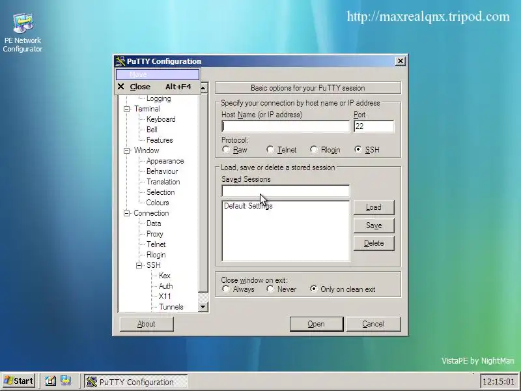Viewport: 521px width, 391px height.
Task: Select the Raw protocol radio button
Action: click(226, 150)
